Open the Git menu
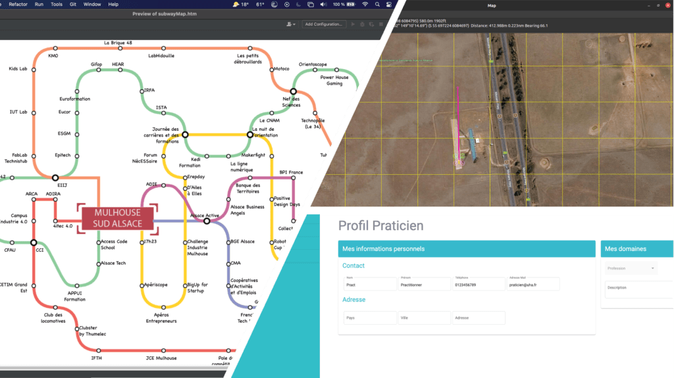This screenshot has height=378, width=674. [73, 5]
